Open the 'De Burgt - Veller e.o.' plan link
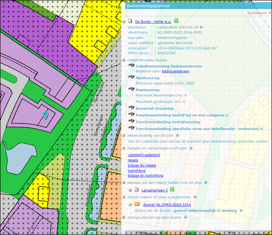Screen dimensions: 272x235 tap(153, 21)
